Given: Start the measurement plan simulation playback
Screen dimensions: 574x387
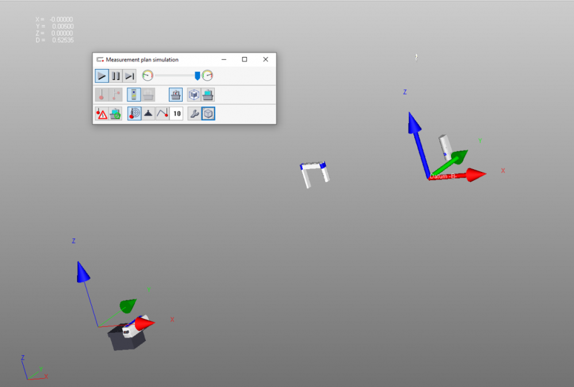Looking at the screenshot, I should (102, 76).
